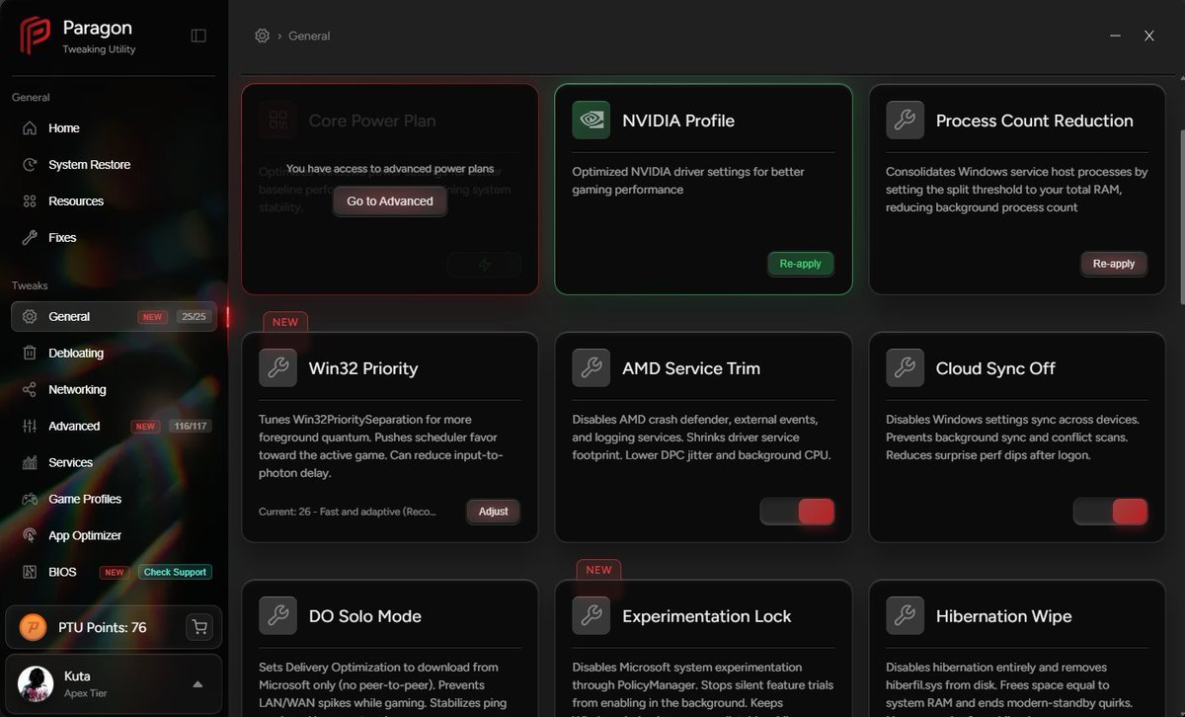Open the Debloating tweaks section
The width and height of the screenshot is (1185, 717).
[114, 354]
